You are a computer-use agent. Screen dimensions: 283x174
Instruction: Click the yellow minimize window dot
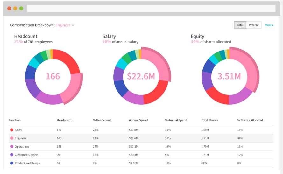[15, 8]
